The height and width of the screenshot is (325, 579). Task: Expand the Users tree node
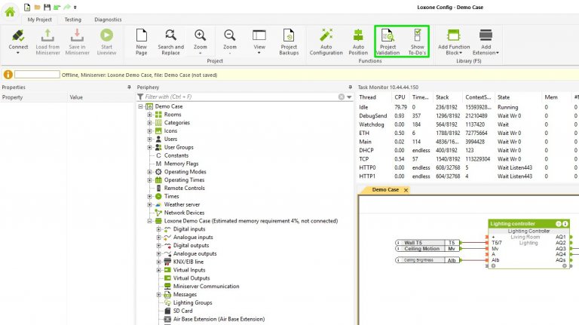coord(149,140)
